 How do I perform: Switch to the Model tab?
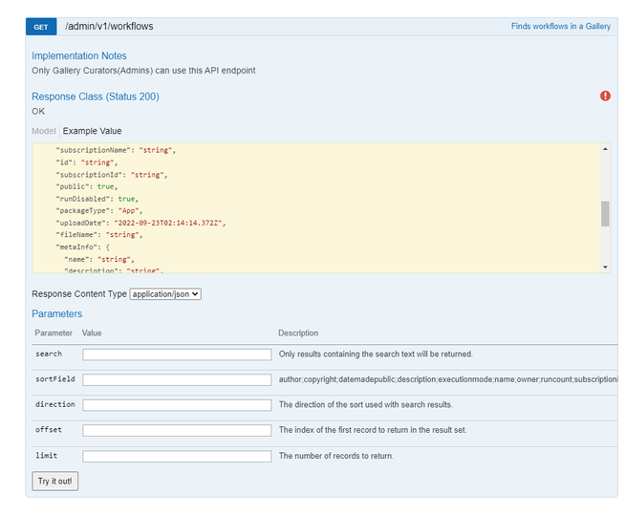coord(44,131)
